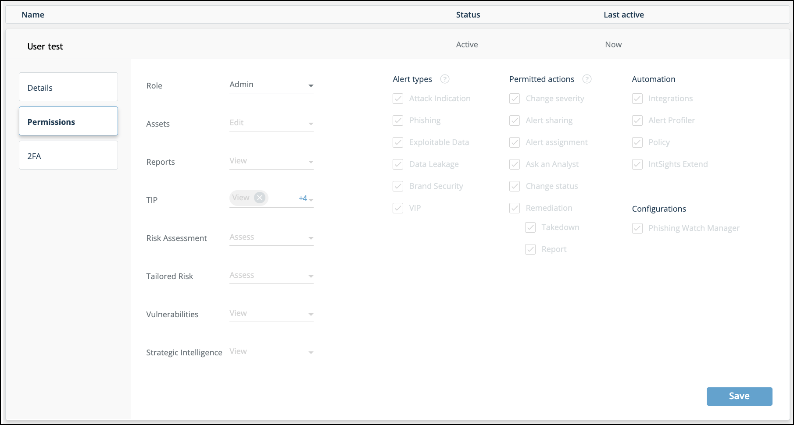Toggle the Change status checkbox

click(515, 186)
